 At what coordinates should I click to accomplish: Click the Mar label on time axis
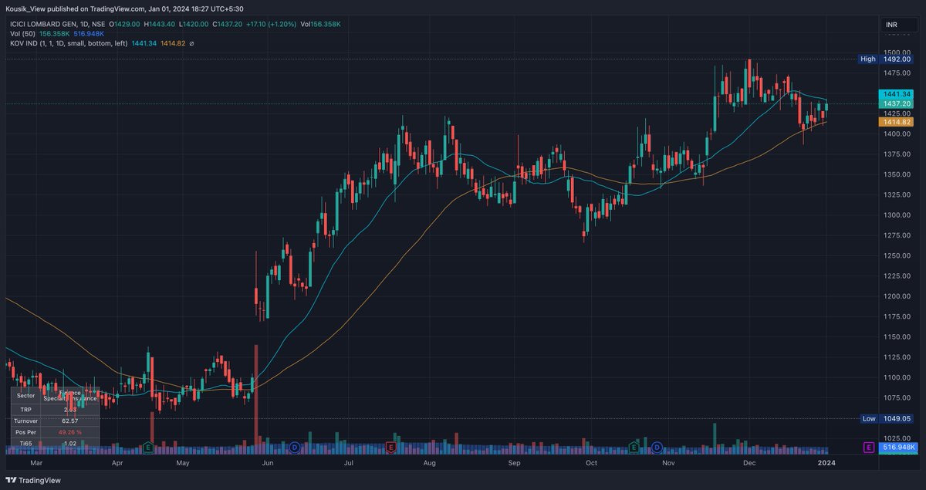click(35, 463)
